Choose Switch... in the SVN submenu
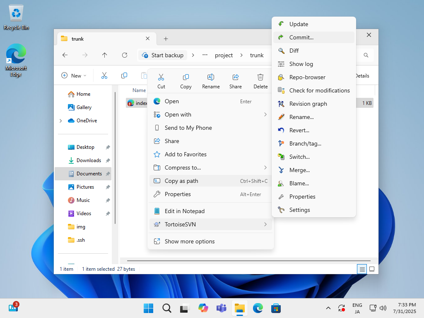 pyautogui.click(x=314, y=157)
